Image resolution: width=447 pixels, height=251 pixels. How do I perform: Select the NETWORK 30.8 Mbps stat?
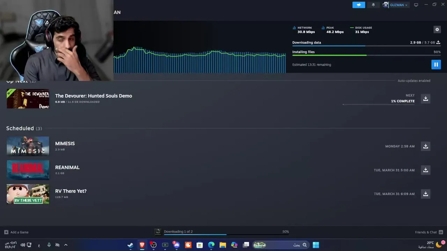304,30
